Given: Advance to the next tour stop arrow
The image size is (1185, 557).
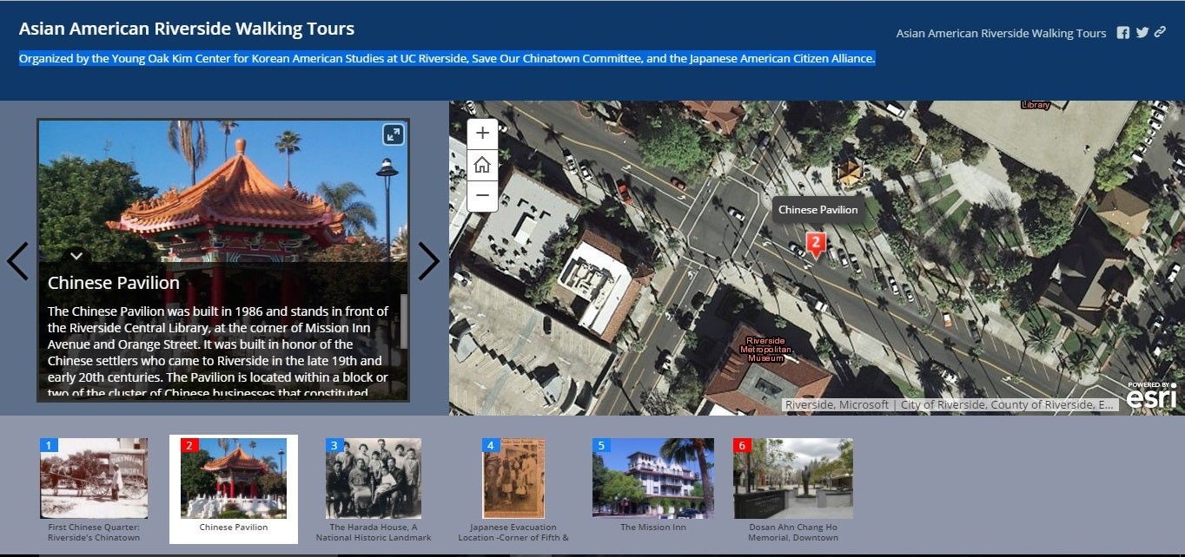Looking at the screenshot, I should (x=429, y=259).
